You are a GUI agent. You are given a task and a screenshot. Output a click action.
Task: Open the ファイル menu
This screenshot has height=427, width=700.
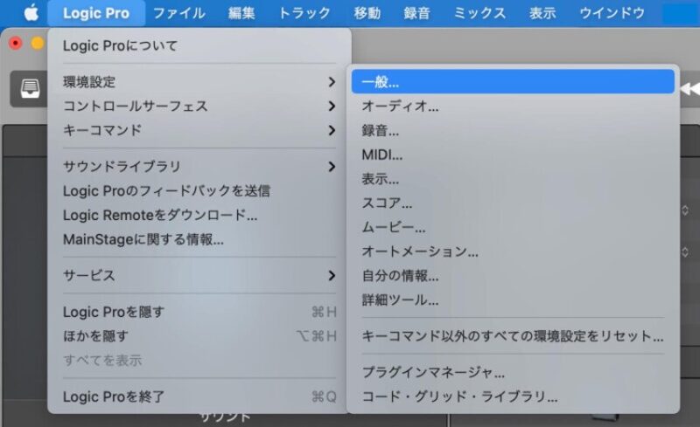pos(179,13)
